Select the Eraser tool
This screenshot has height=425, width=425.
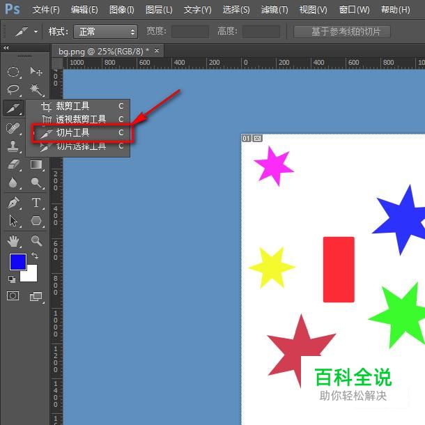coord(13,164)
